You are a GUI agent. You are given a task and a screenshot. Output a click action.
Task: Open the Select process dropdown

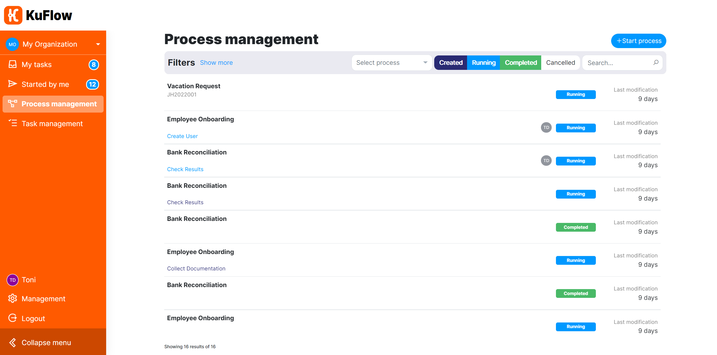click(391, 63)
